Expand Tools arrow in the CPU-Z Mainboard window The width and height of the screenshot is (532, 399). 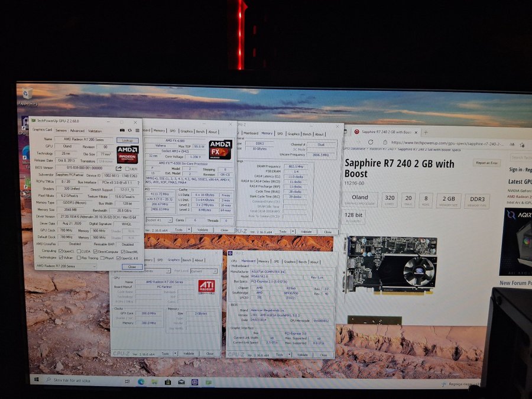(290, 355)
